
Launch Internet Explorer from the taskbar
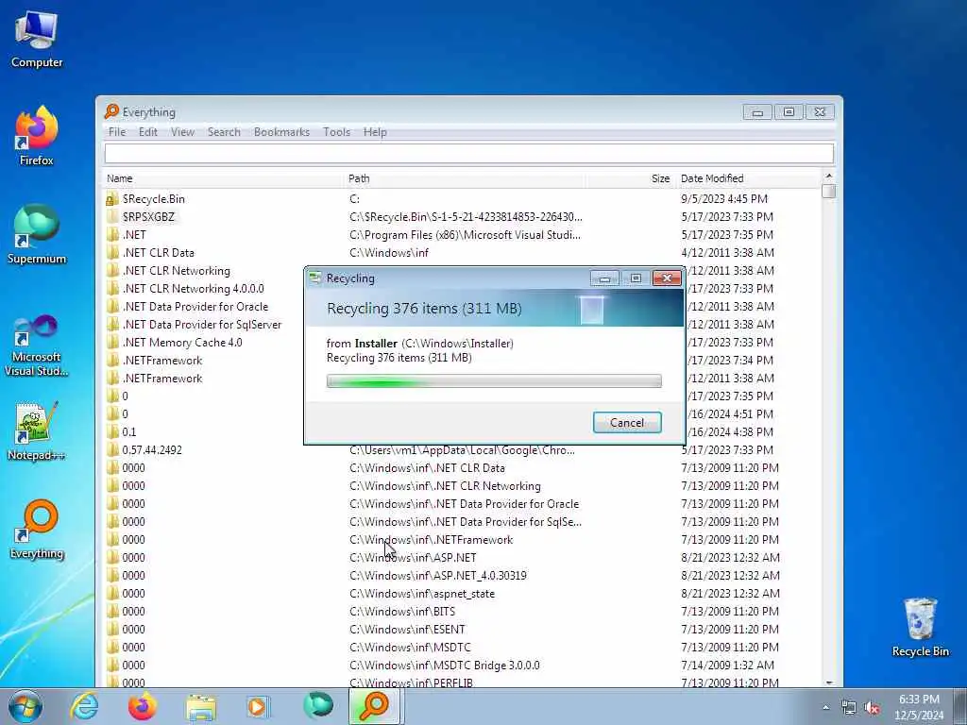coord(83,706)
